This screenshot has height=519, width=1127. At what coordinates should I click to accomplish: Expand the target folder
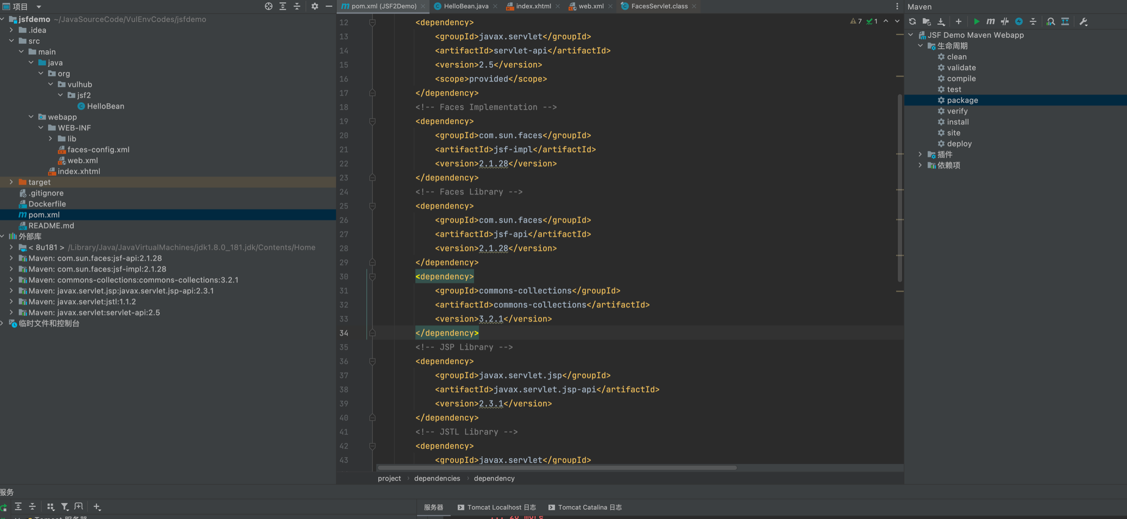(11, 182)
